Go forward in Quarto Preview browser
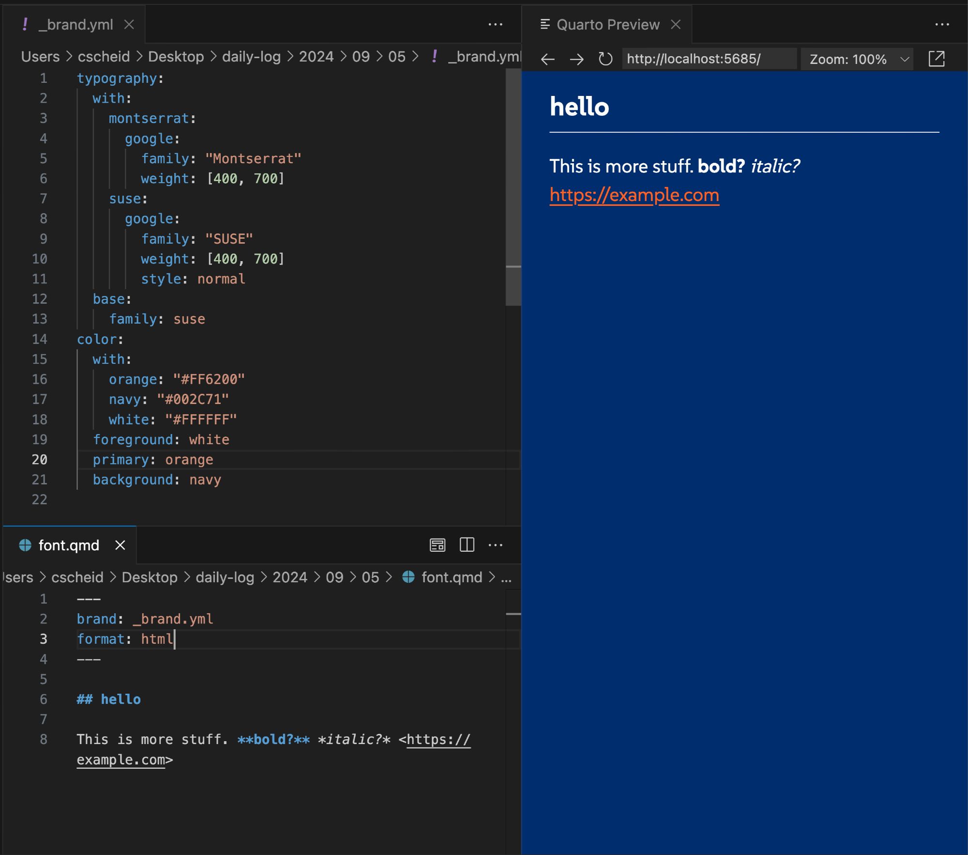Viewport: 968px width, 855px height. click(x=576, y=59)
